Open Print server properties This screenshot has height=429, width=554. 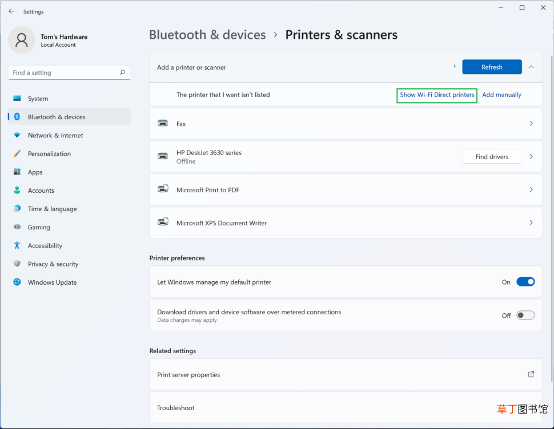(346, 374)
